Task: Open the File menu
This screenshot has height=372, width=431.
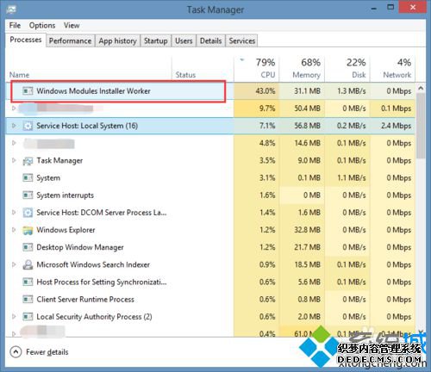Action: (x=15, y=25)
